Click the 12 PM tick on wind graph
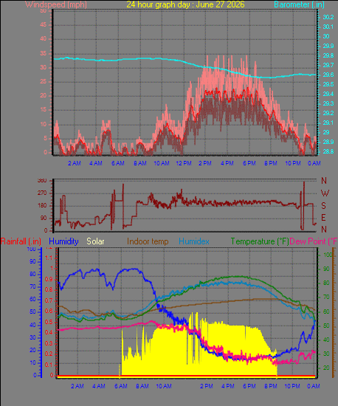The width and height of the screenshot is (338, 406). coord(184,163)
